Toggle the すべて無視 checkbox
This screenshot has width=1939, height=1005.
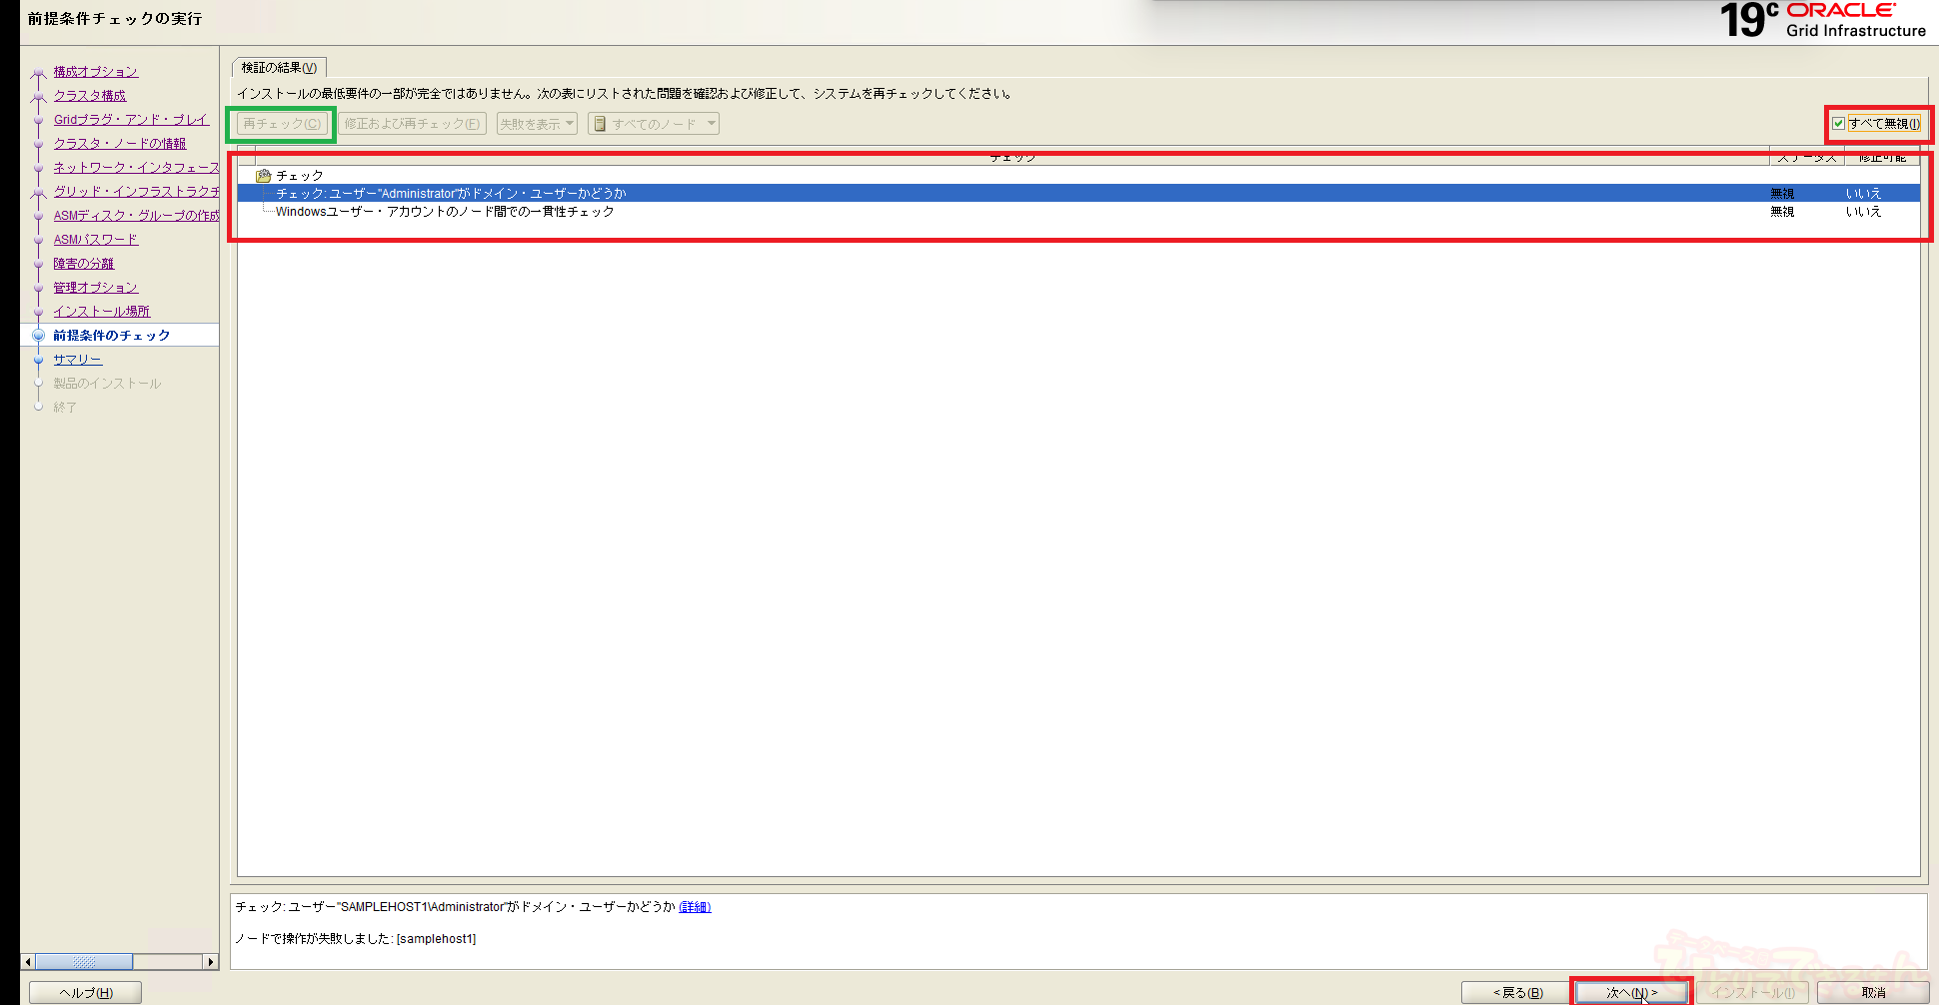1838,124
